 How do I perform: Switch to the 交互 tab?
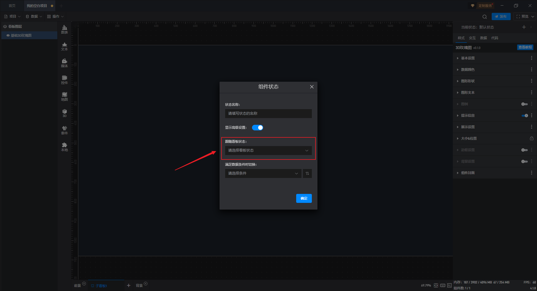[x=472, y=38]
